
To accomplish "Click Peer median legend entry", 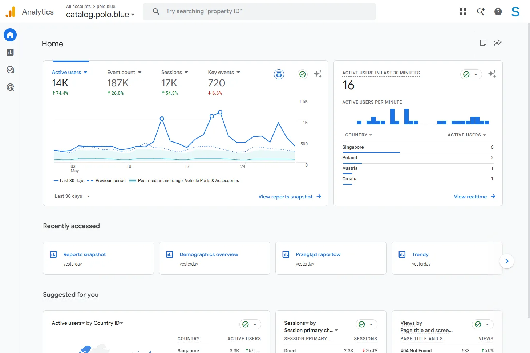I will pos(184,181).
